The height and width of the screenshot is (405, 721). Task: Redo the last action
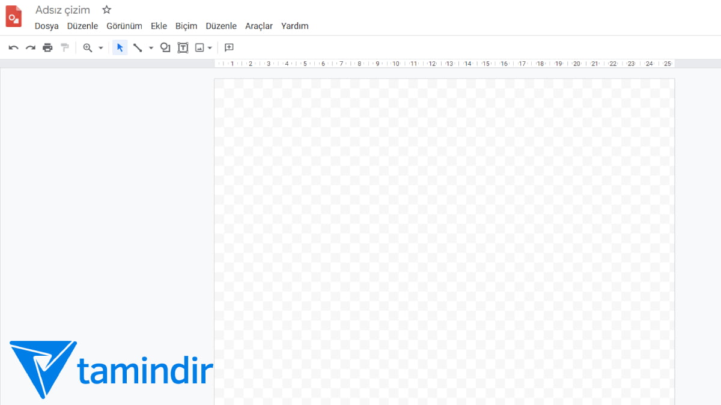31,47
